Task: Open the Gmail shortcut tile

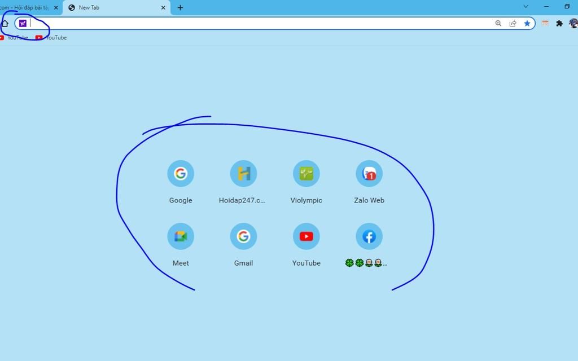Action: tap(243, 236)
